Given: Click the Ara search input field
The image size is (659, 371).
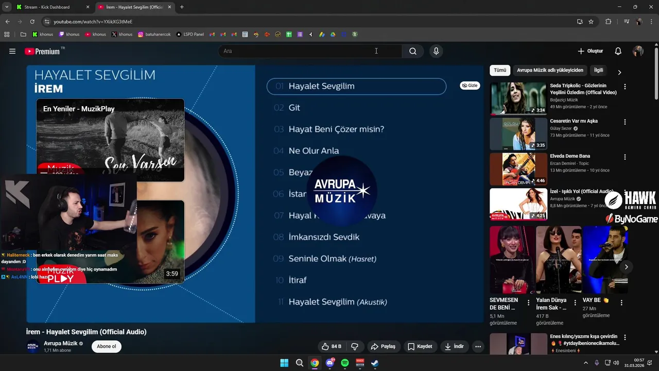Looking at the screenshot, I should tap(310, 51).
